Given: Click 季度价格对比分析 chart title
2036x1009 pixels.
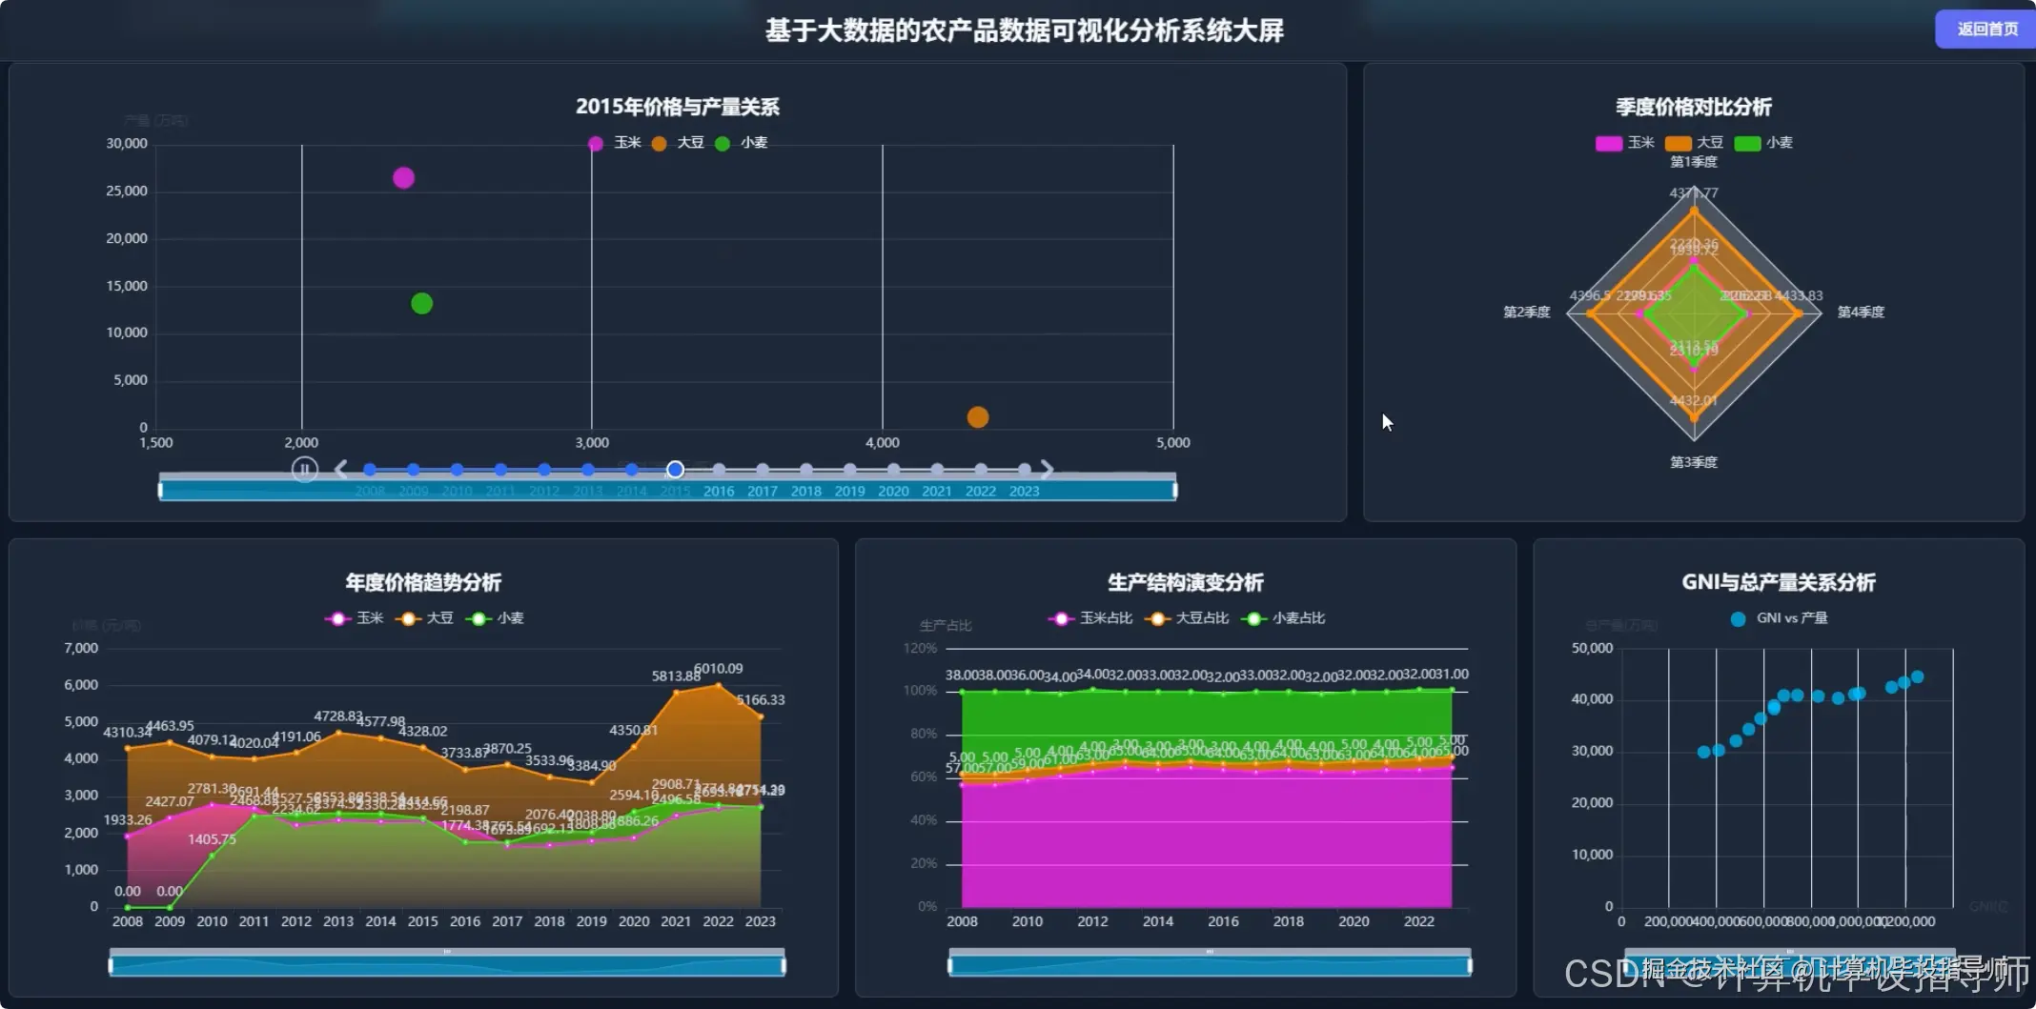Looking at the screenshot, I should [x=1694, y=107].
